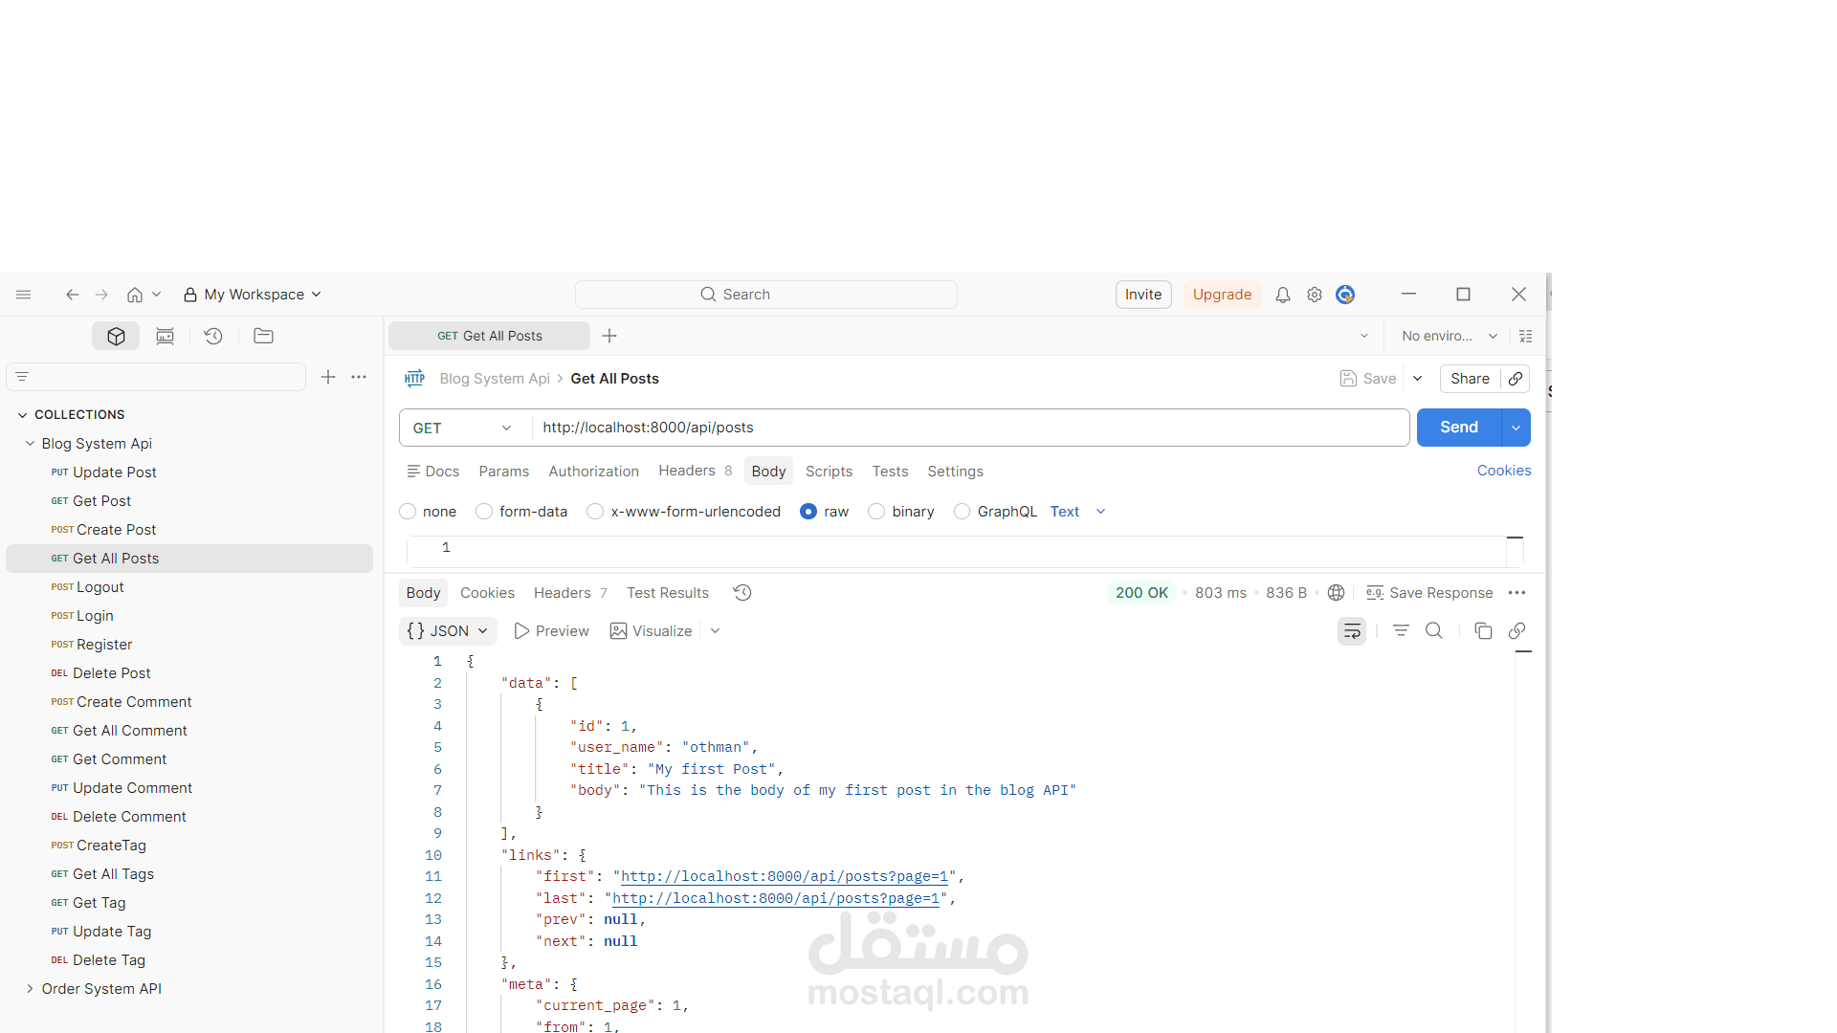The image size is (1837, 1033).
Task: Open the Collections sidebar icon
Action: click(116, 336)
